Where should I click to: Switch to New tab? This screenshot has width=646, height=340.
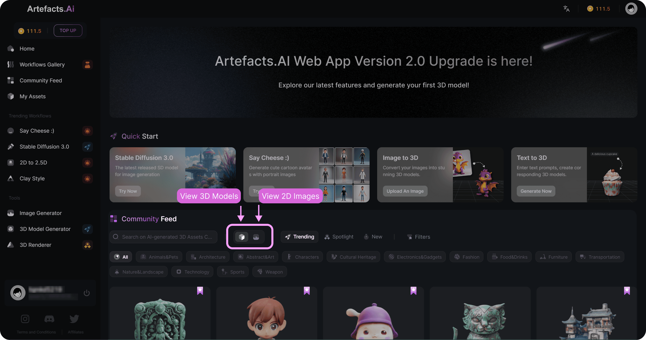pyautogui.click(x=373, y=237)
